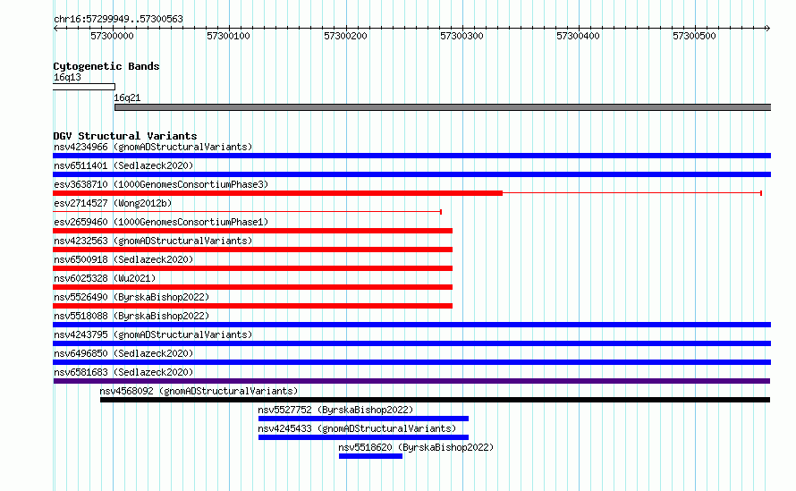This screenshot has height=491, width=796.
Task: Click the 57300100 ruler position label
Action: tap(228, 36)
